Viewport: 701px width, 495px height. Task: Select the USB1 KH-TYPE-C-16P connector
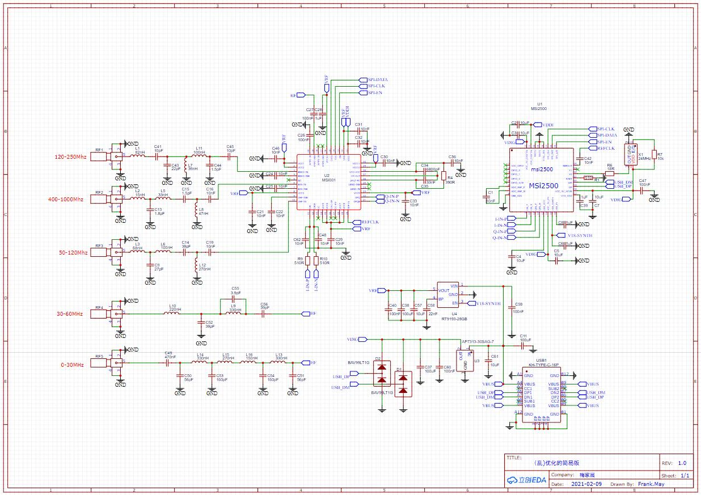pos(541,395)
